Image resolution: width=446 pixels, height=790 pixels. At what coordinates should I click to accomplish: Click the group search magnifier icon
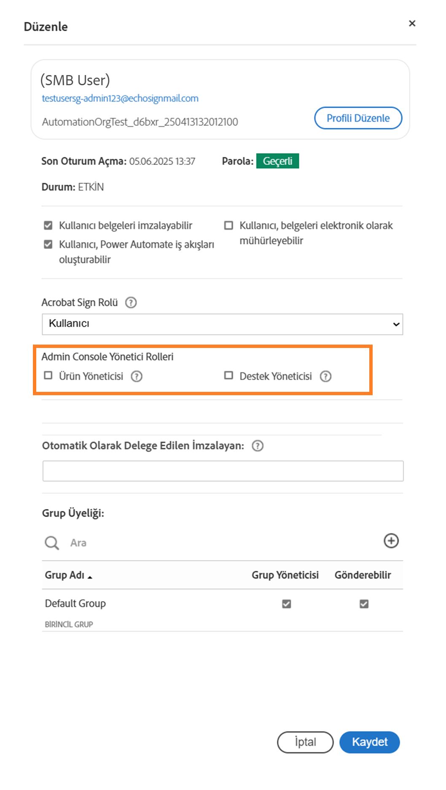(x=52, y=543)
